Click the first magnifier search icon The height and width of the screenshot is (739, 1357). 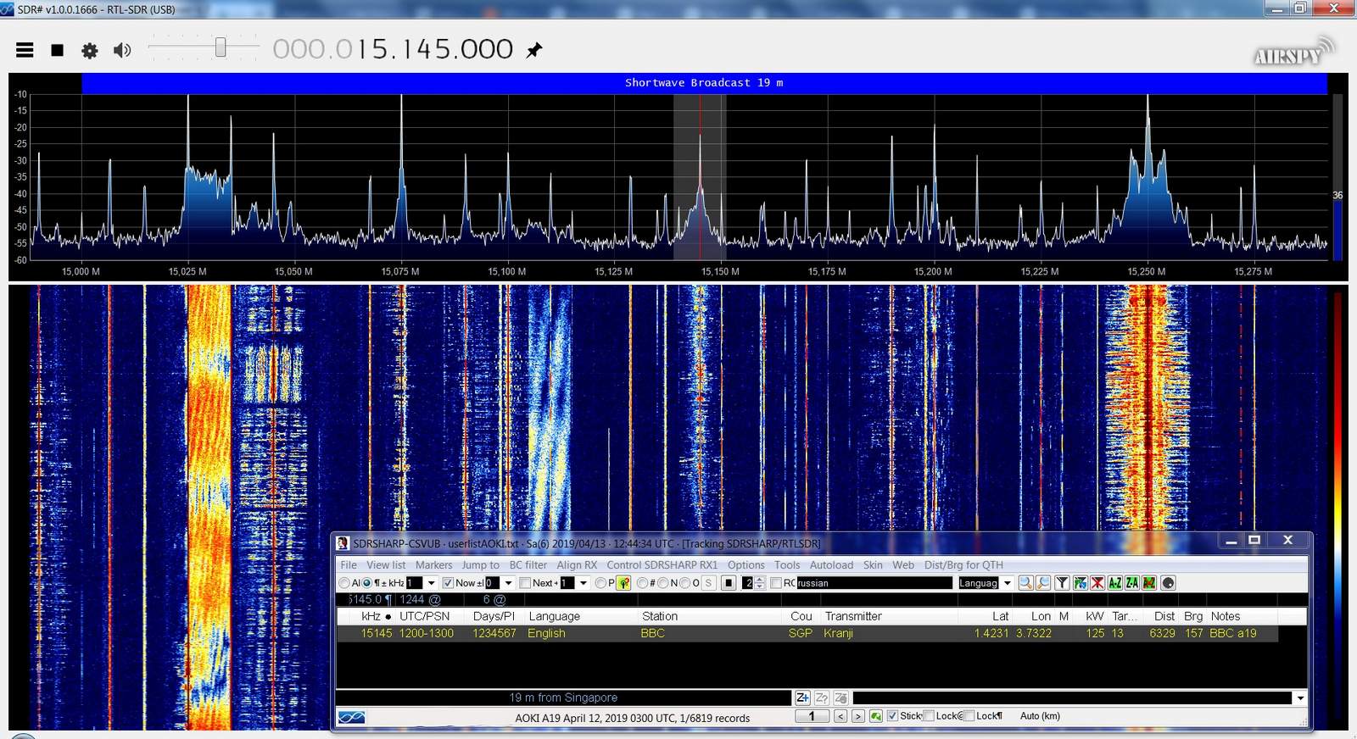point(1025,583)
